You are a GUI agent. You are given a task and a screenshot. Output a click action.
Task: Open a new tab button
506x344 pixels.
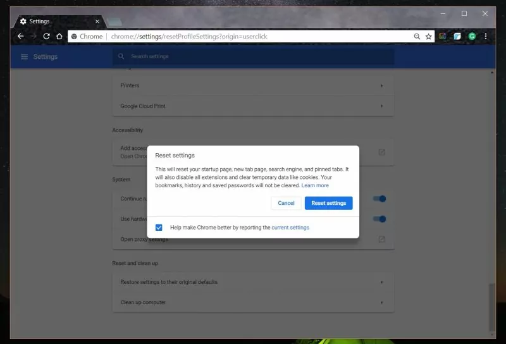[114, 22]
